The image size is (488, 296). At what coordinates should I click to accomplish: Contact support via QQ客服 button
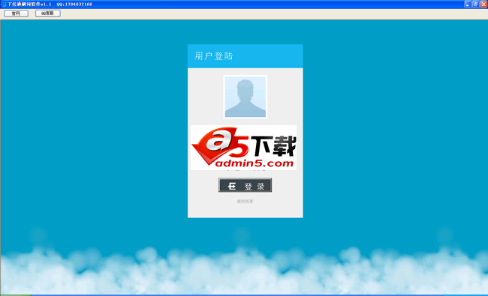47,13
